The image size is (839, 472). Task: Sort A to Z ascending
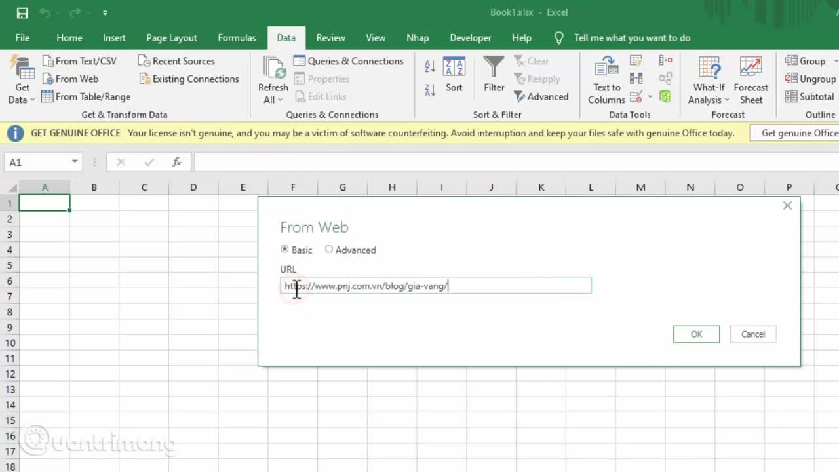tap(430, 66)
